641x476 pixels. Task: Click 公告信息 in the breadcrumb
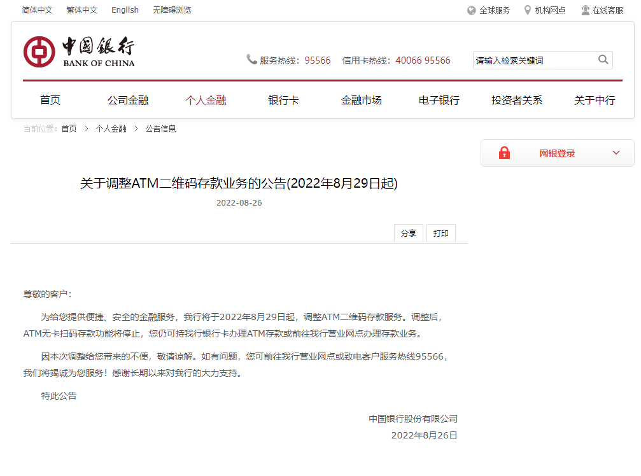[x=160, y=129]
